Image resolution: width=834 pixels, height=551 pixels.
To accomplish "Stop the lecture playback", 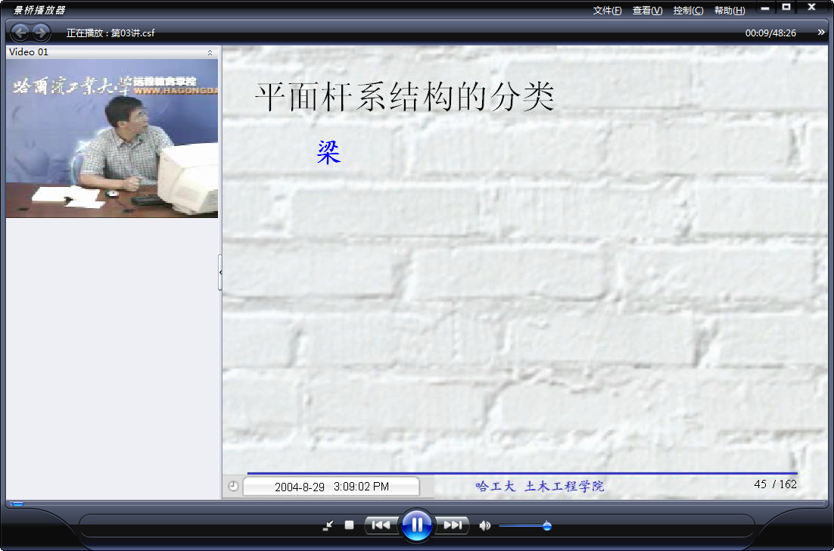I will coord(349,525).
